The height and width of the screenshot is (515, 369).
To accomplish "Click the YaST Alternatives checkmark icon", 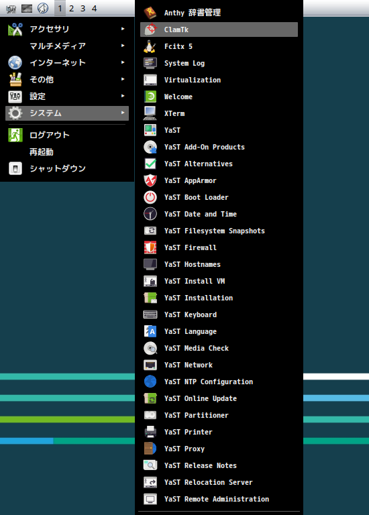I will [150, 164].
